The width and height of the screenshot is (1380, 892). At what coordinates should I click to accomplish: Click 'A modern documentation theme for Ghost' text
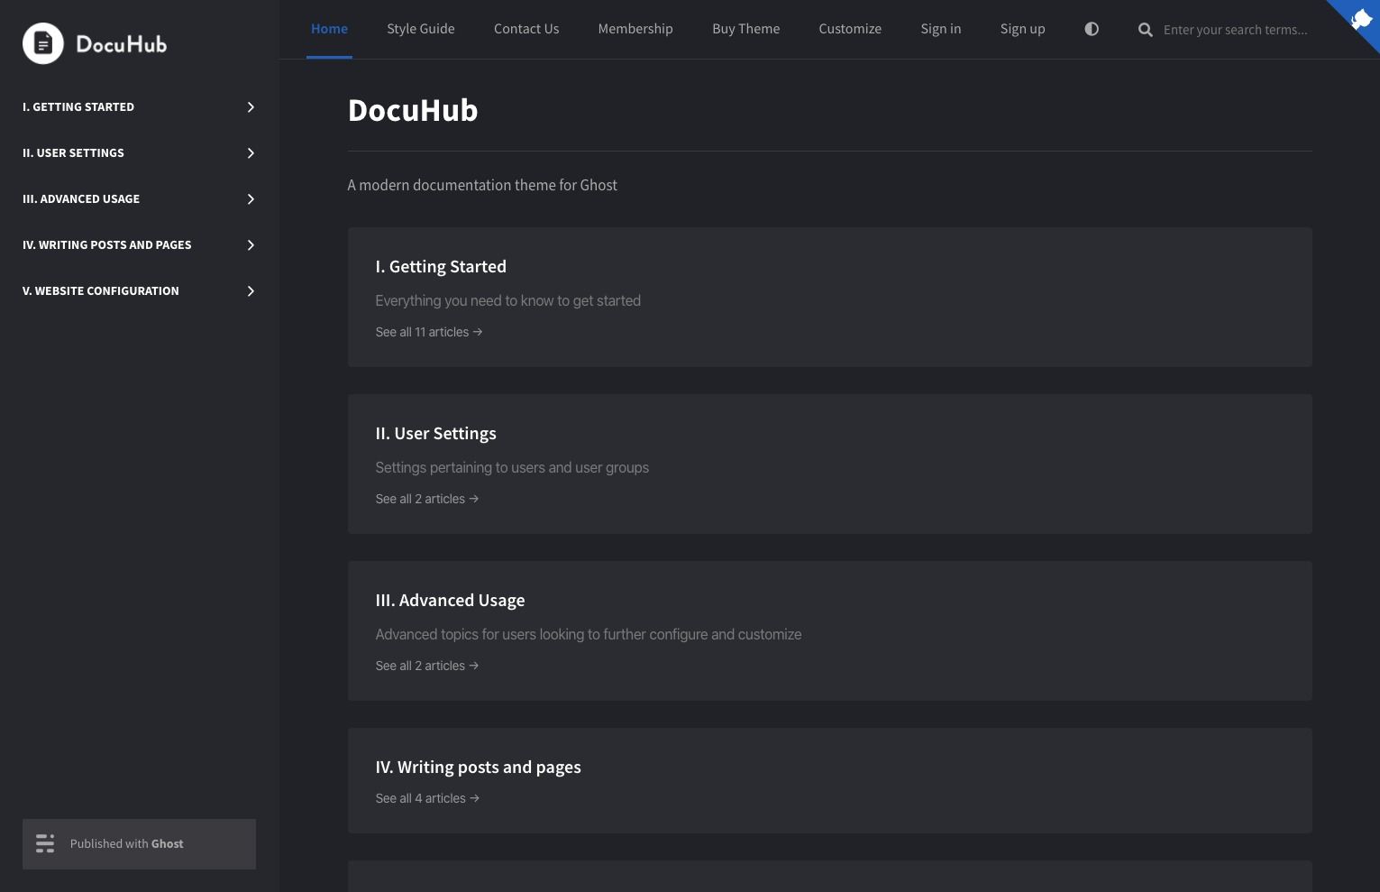click(x=482, y=185)
